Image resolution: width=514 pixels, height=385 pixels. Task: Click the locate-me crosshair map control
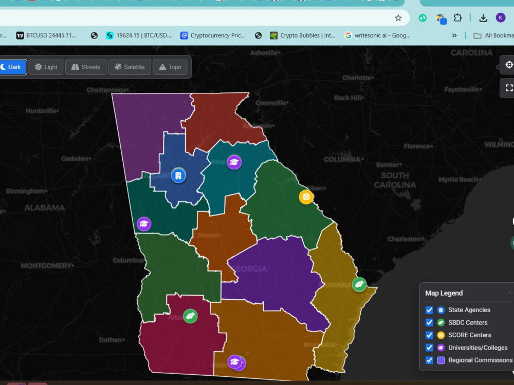508,65
